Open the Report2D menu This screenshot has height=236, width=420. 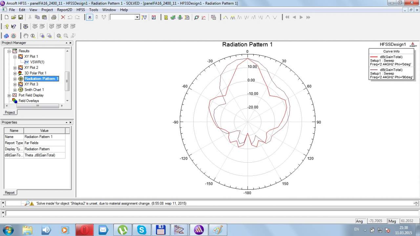pos(64,10)
